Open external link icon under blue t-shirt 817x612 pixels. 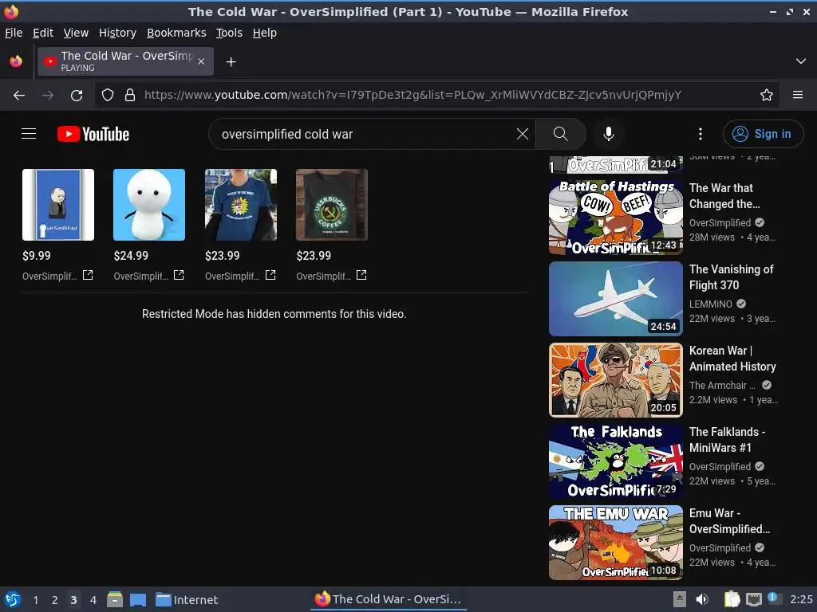pyautogui.click(x=270, y=275)
